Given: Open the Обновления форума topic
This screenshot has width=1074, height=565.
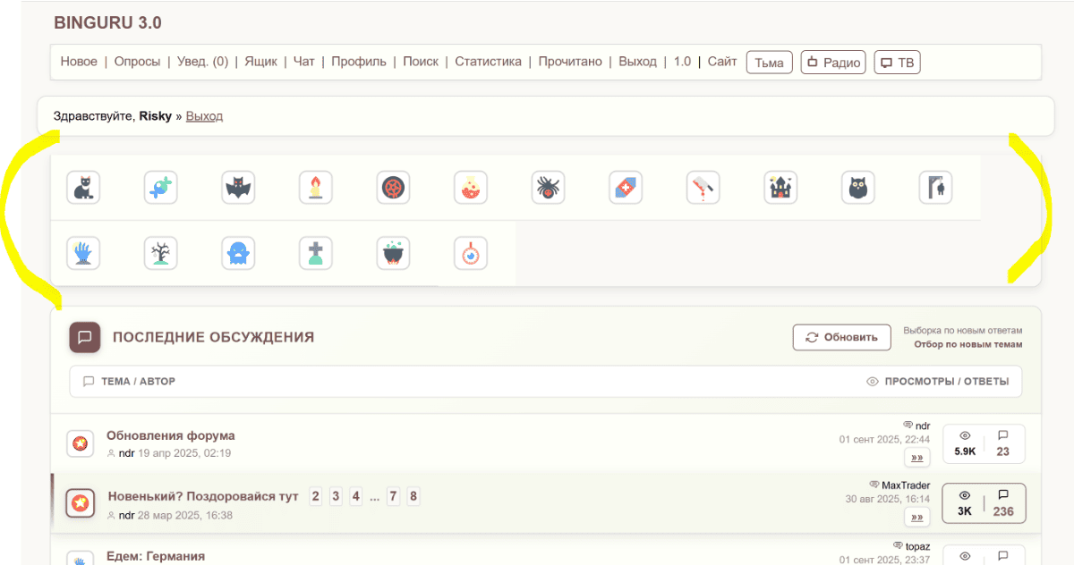Looking at the screenshot, I should [170, 435].
